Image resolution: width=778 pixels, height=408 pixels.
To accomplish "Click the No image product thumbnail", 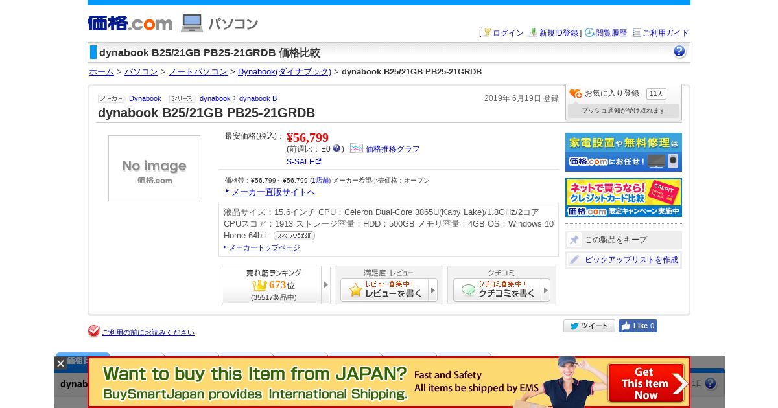I will pos(154,168).
